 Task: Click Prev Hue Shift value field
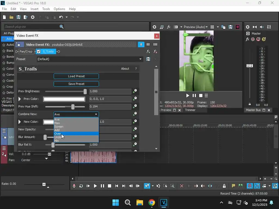(110, 106)
